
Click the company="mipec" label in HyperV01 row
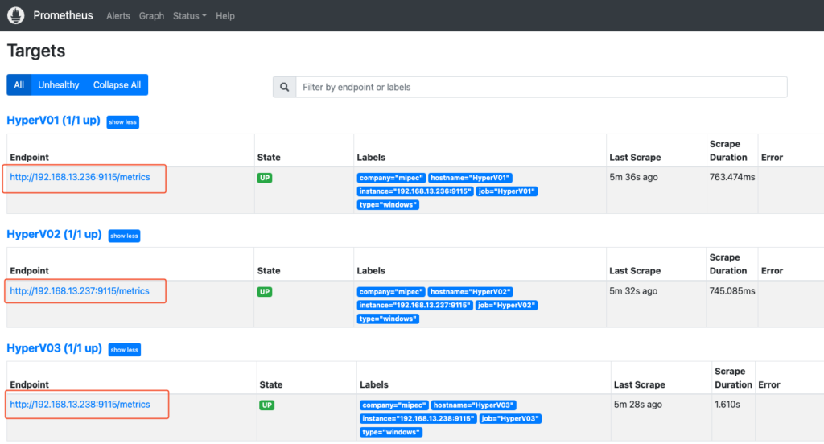pos(391,178)
